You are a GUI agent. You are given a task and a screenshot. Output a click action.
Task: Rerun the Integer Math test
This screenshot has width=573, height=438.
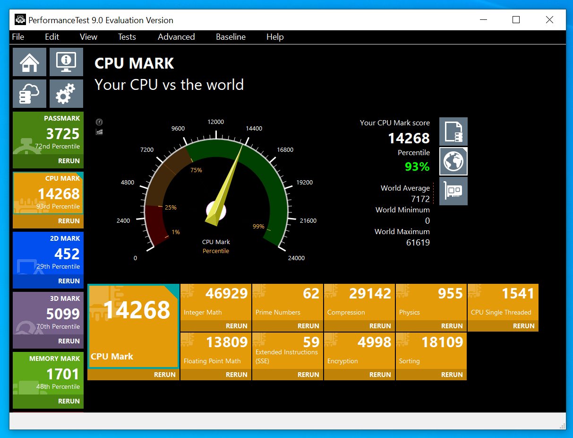tap(237, 326)
